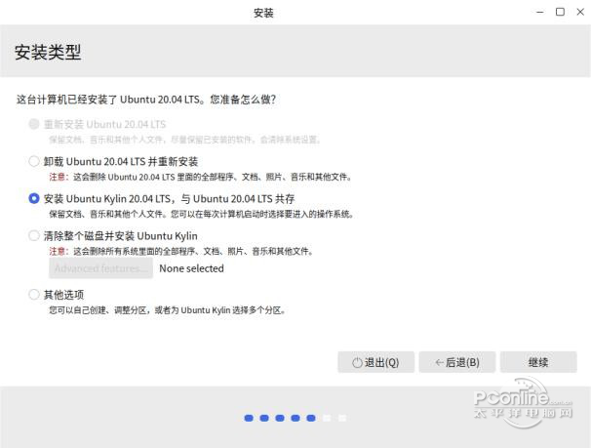Maximize the 安装 installer window
This screenshot has width=591, height=448.
pos(560,12)
